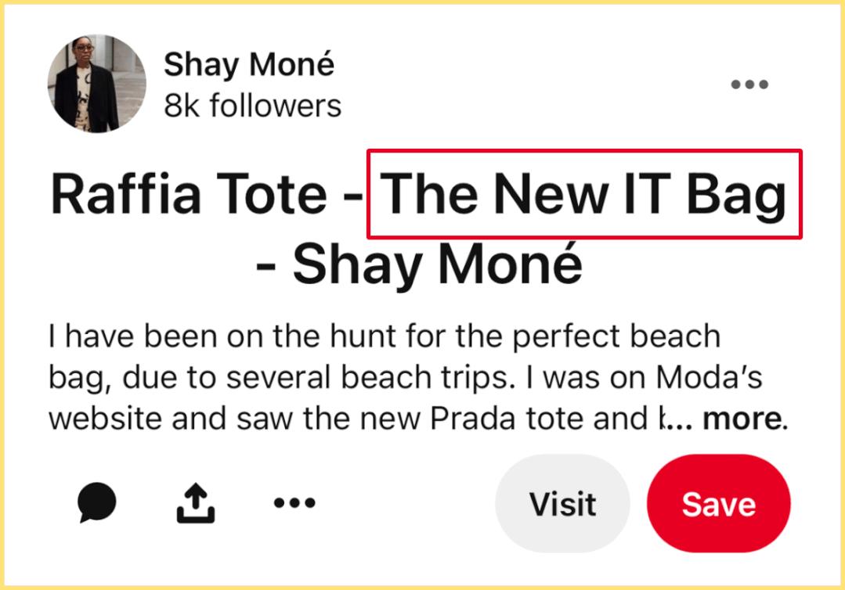View the 8k followers count
The width and height of the screenshot is (845, 590).
coord(252,106)
